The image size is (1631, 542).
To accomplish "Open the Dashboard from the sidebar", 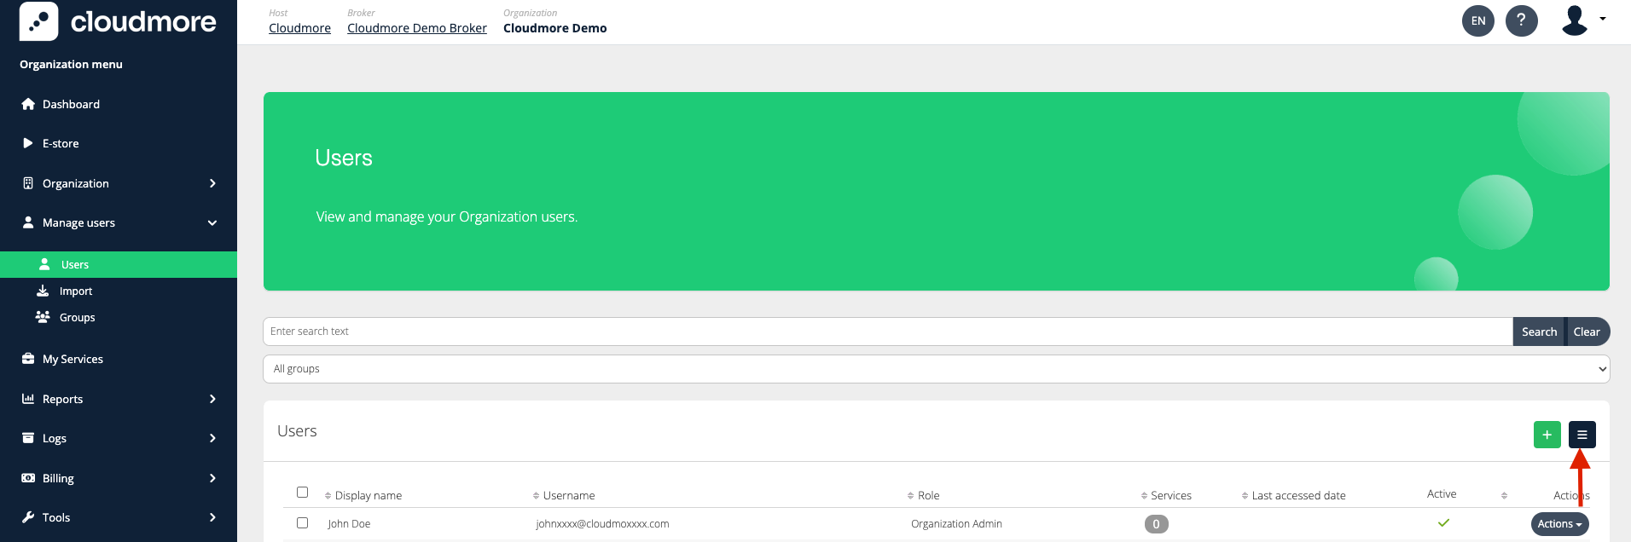I will [71, 104].
